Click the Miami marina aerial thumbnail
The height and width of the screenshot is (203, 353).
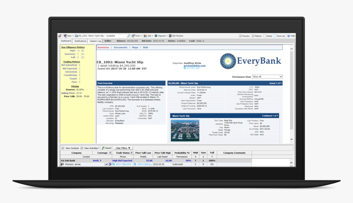(x=185, y=130)
